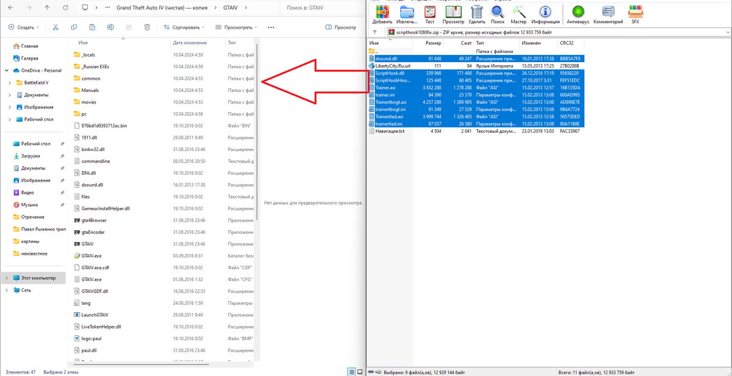This screenshot has width=732, height=376.
Task: Select LibertyCity.Ru.url in WinRAR list
Action: (393, 66)
